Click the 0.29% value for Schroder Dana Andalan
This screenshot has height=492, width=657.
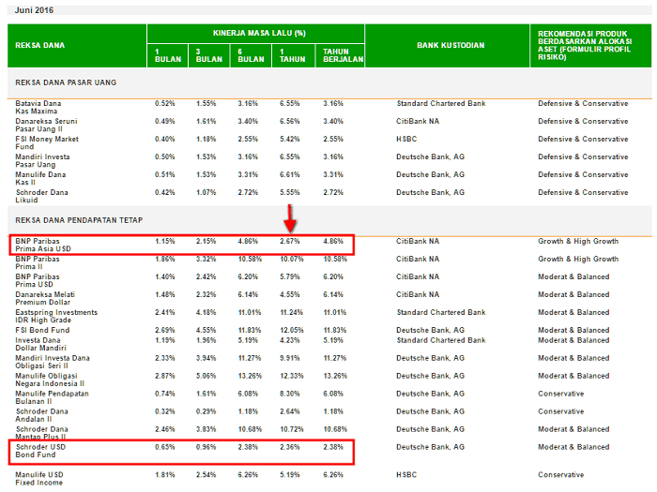206,411
